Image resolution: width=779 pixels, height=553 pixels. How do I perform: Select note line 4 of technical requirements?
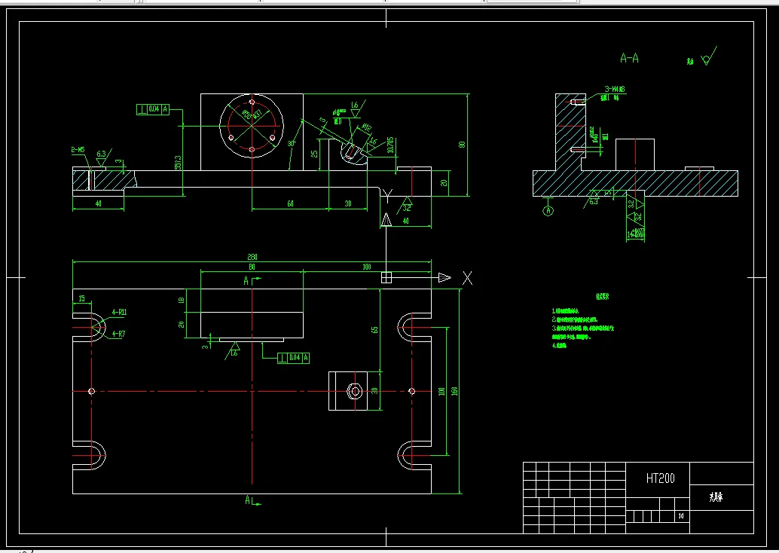point(559,345)
